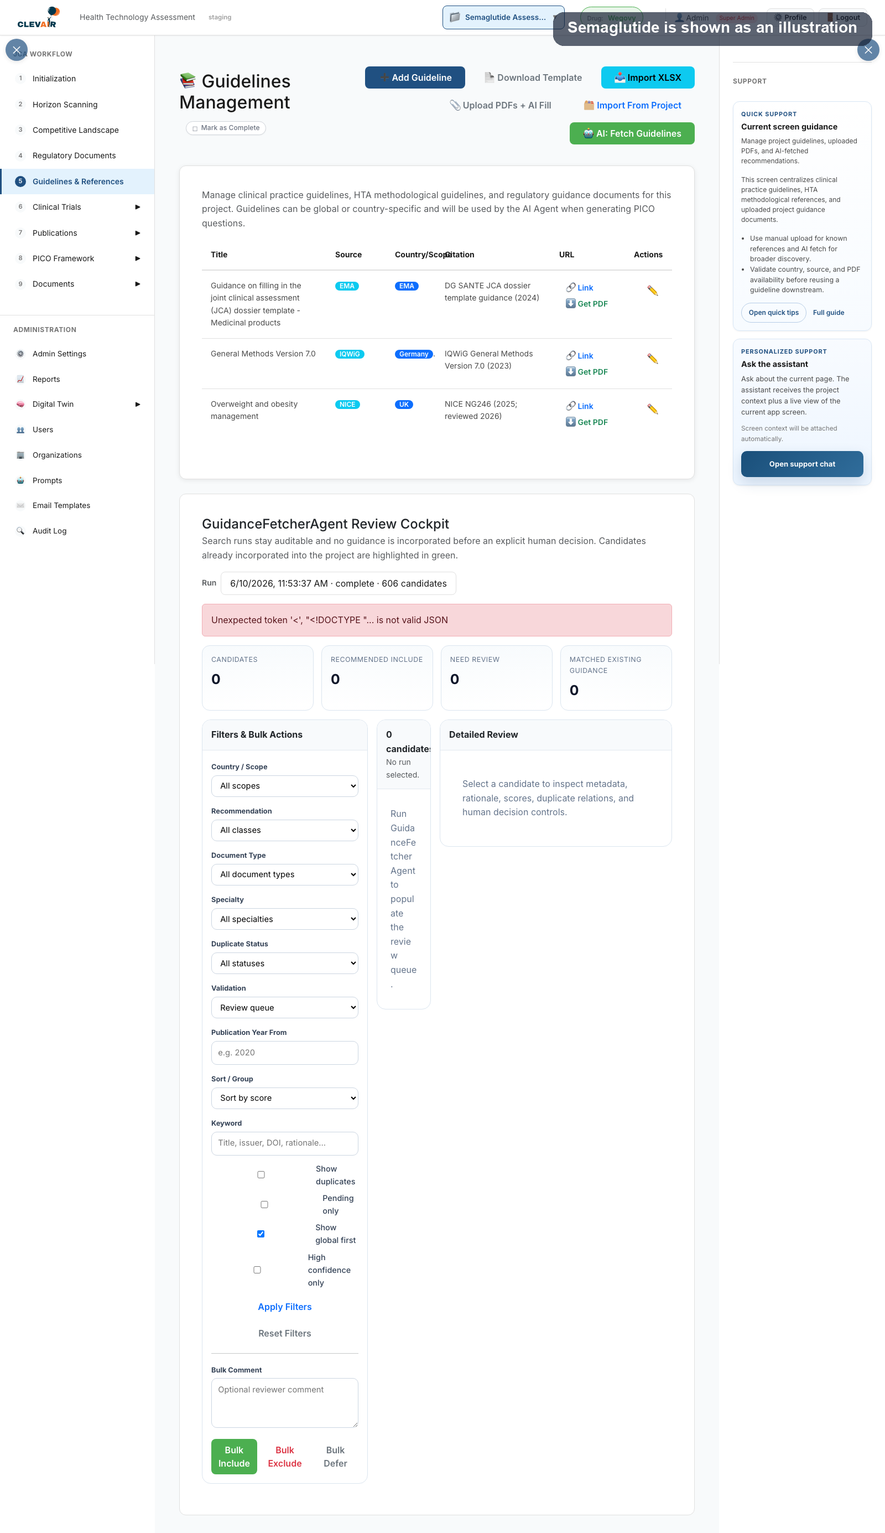This screenshot has width=885, height=1533.
Task: Click the step 1 Initialization number badge
Action: (x=20, y=79)
